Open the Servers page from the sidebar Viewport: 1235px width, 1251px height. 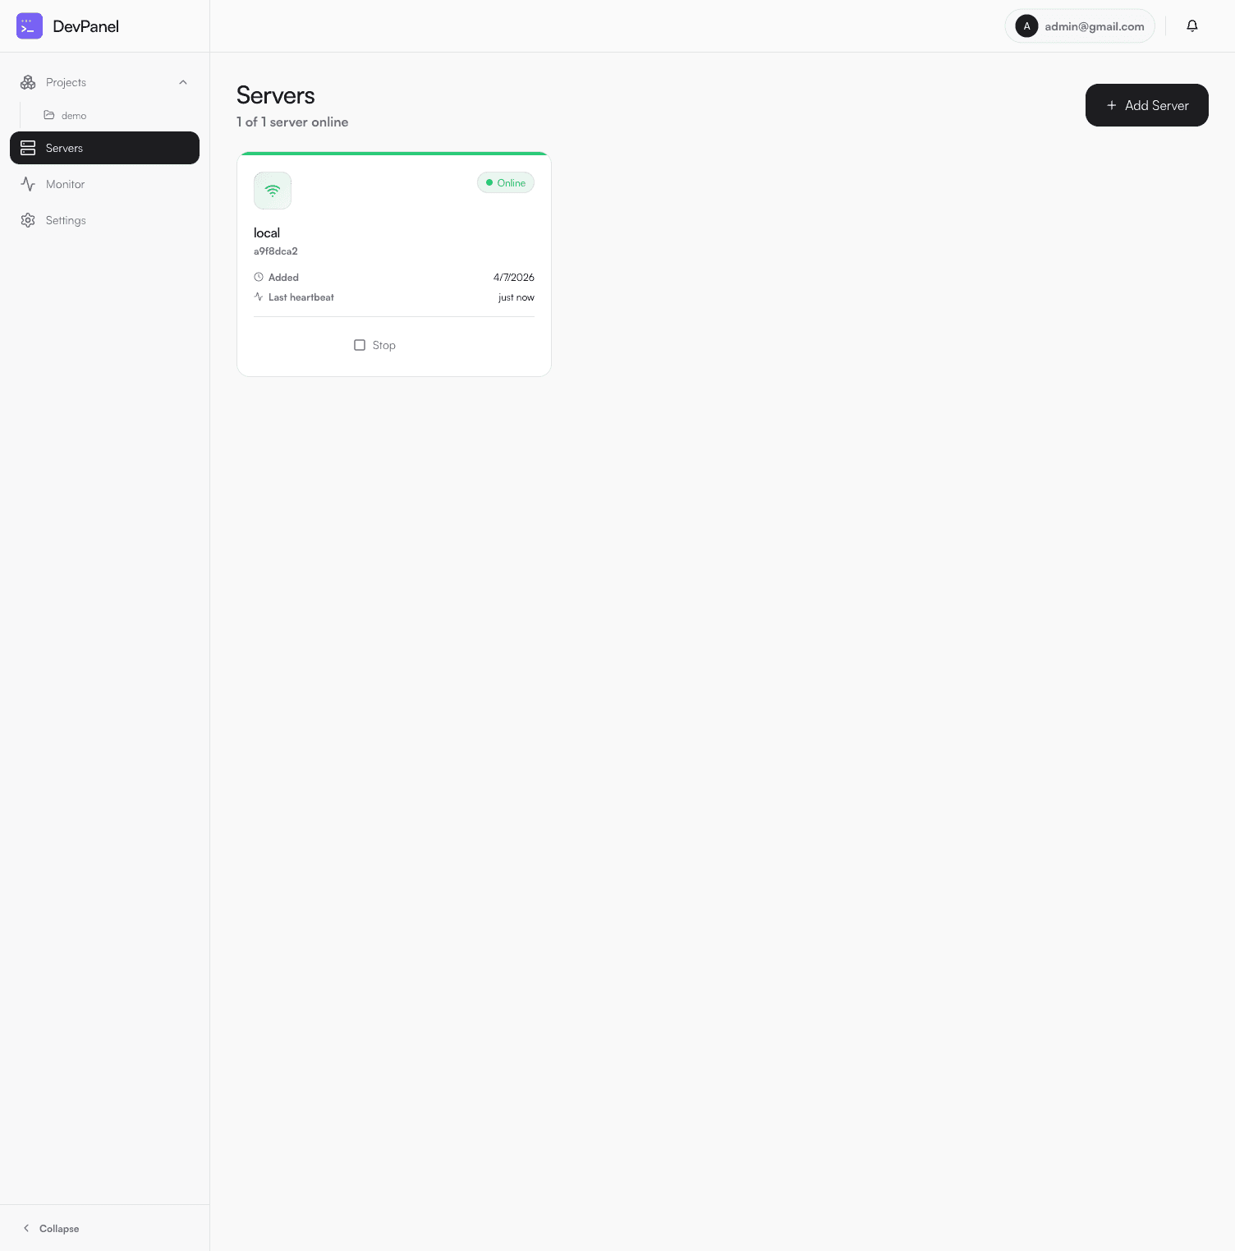tap(63, 148)
